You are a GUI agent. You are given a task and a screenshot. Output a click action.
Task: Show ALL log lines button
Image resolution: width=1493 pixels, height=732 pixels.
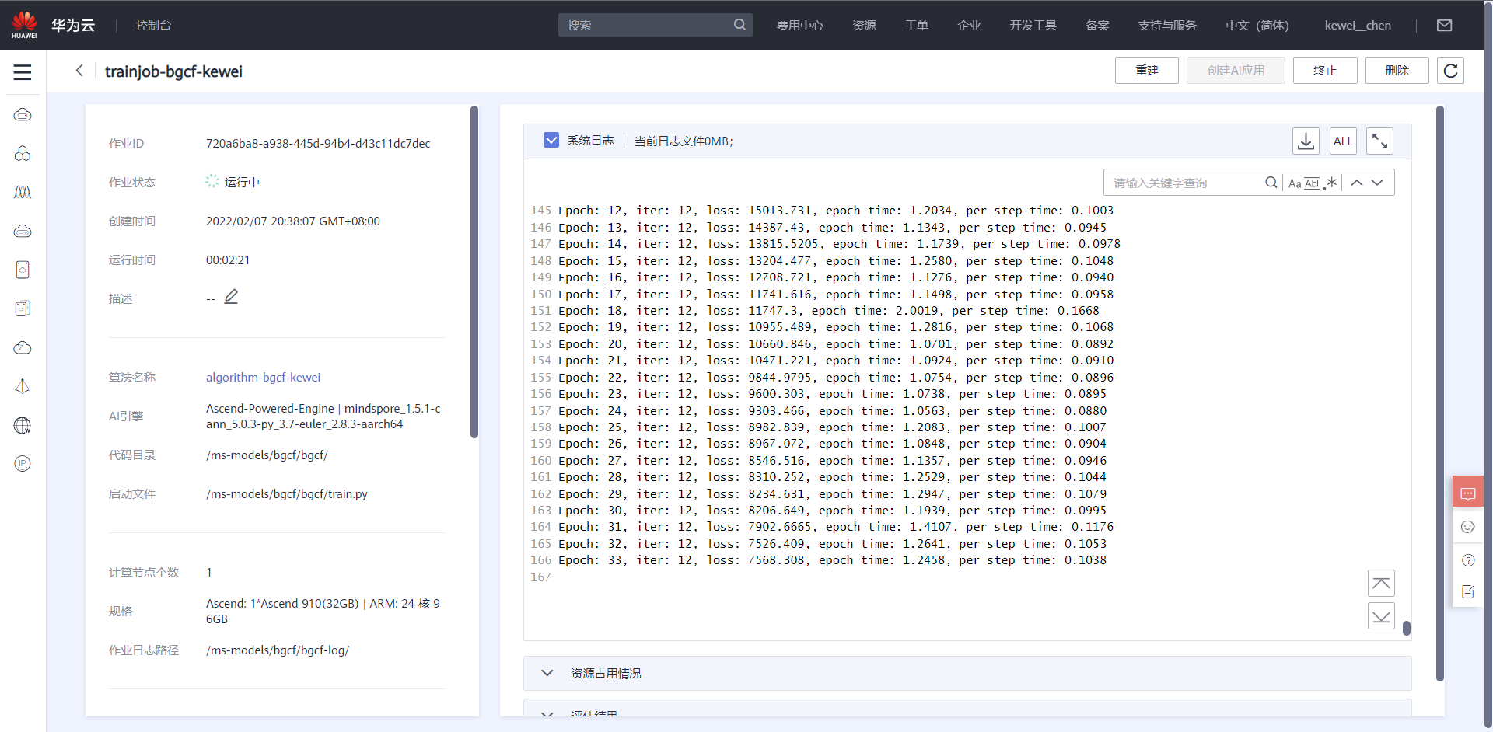tap(1343, 141)
